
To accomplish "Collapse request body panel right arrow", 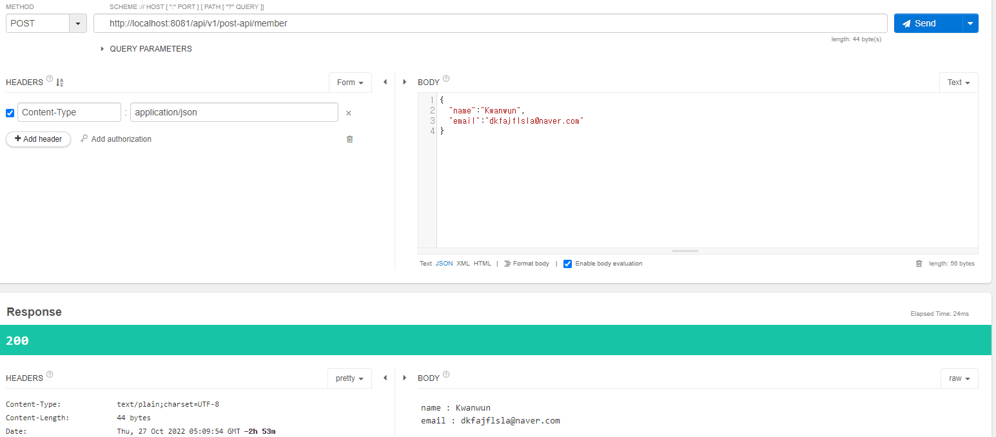I will pos(405,82).
